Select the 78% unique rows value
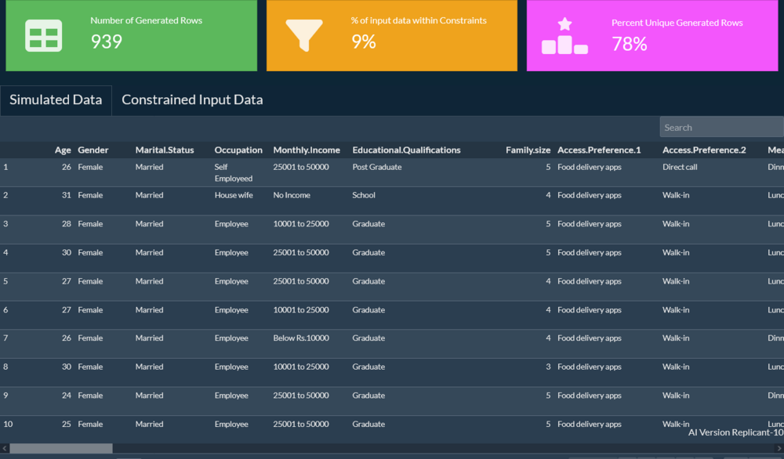784x459 pixels. click(630, 44)
